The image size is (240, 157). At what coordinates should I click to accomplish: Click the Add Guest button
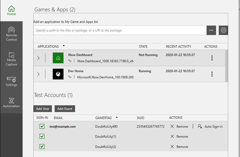point(65,109)
